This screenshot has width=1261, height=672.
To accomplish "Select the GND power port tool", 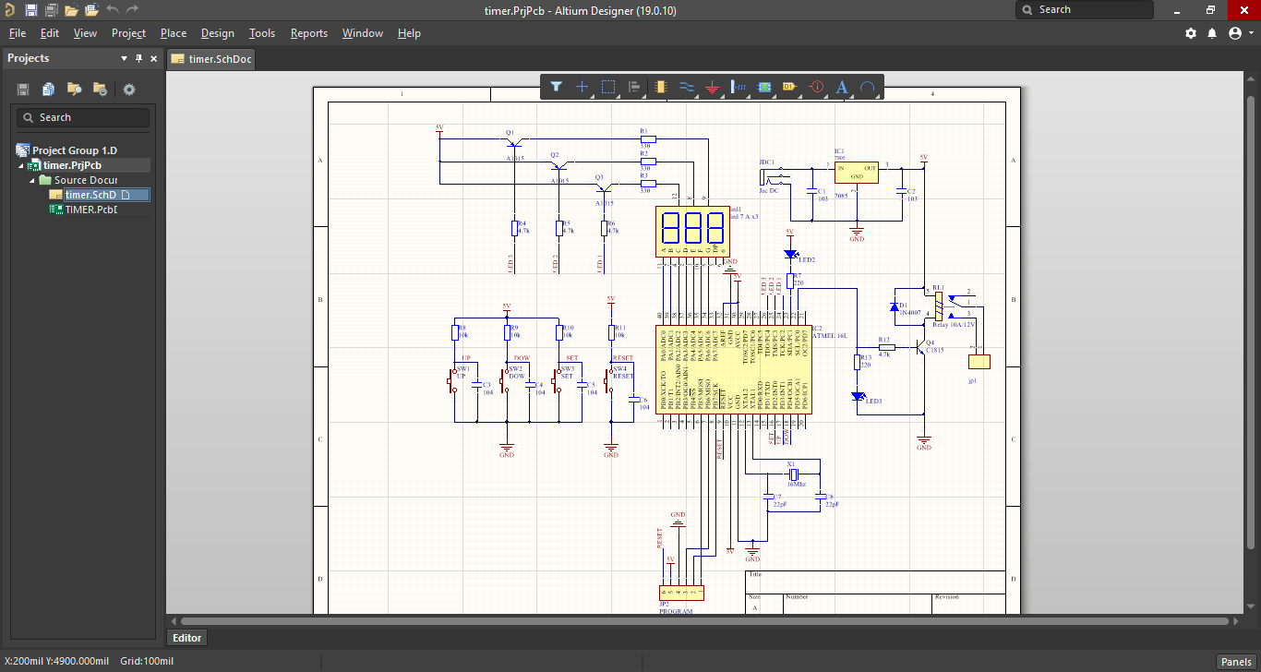I will pyautogui.click(x=712, y=87).
